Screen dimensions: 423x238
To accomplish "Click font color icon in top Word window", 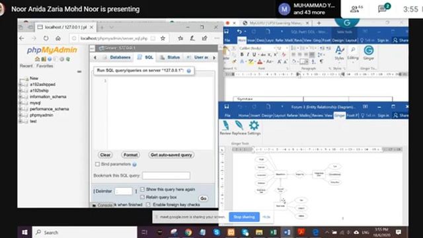I will coord(260,61).
